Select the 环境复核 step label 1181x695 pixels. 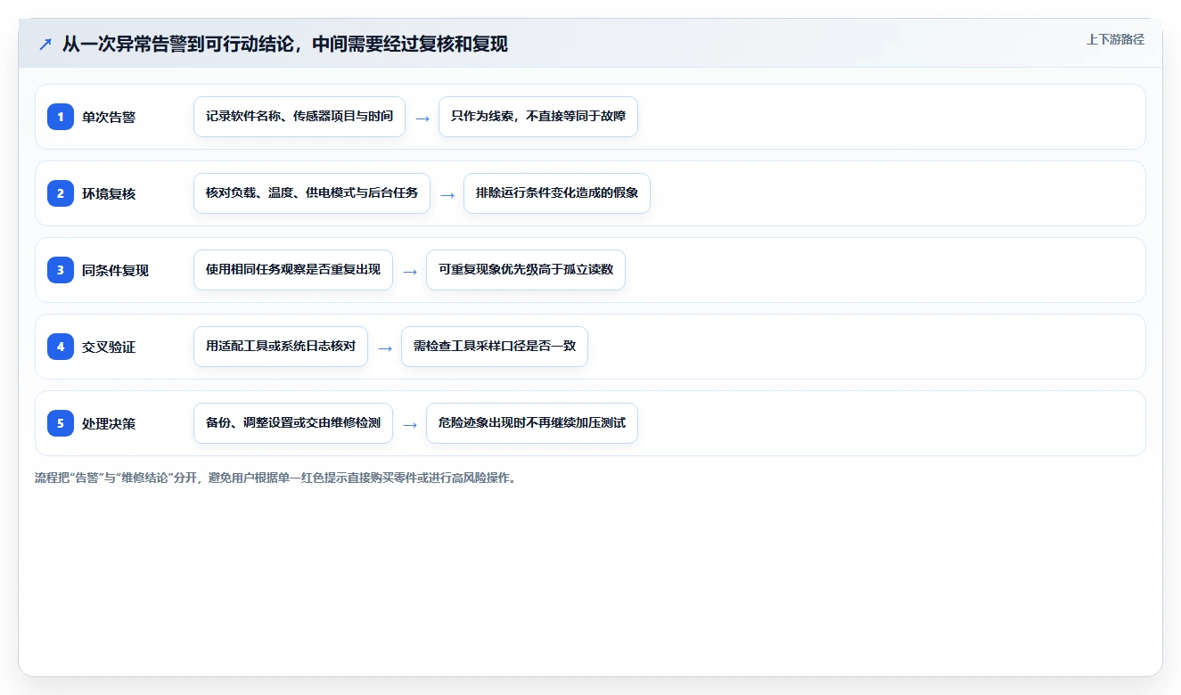click(x=109, y=193)
